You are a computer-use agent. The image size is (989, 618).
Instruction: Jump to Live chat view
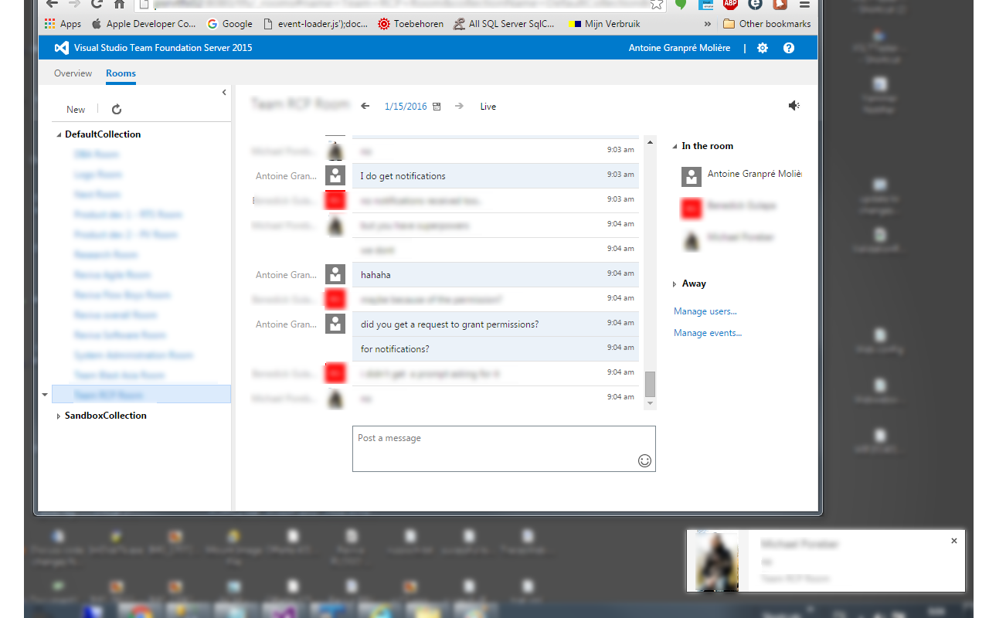[488, 107]
